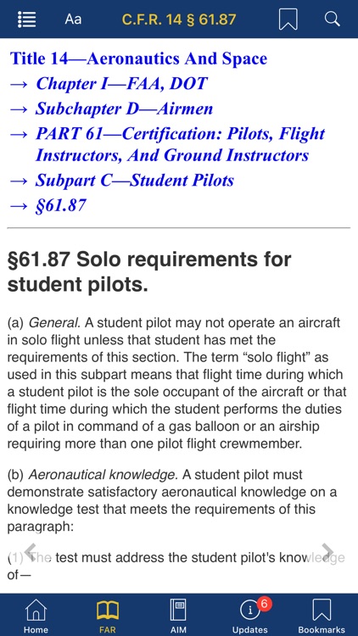Open Chapter I—FAA, DOT breadcrumb link
The image size is (358, 636).
(122, 84)
